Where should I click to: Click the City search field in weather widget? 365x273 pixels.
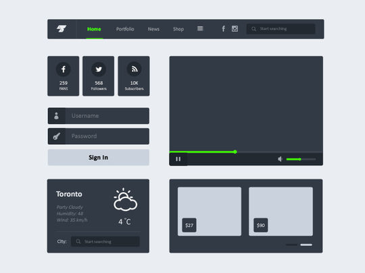point(105,241)
